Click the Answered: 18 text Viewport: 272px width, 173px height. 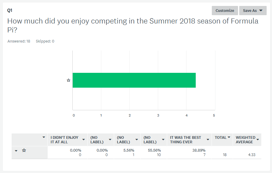(19, 41)
